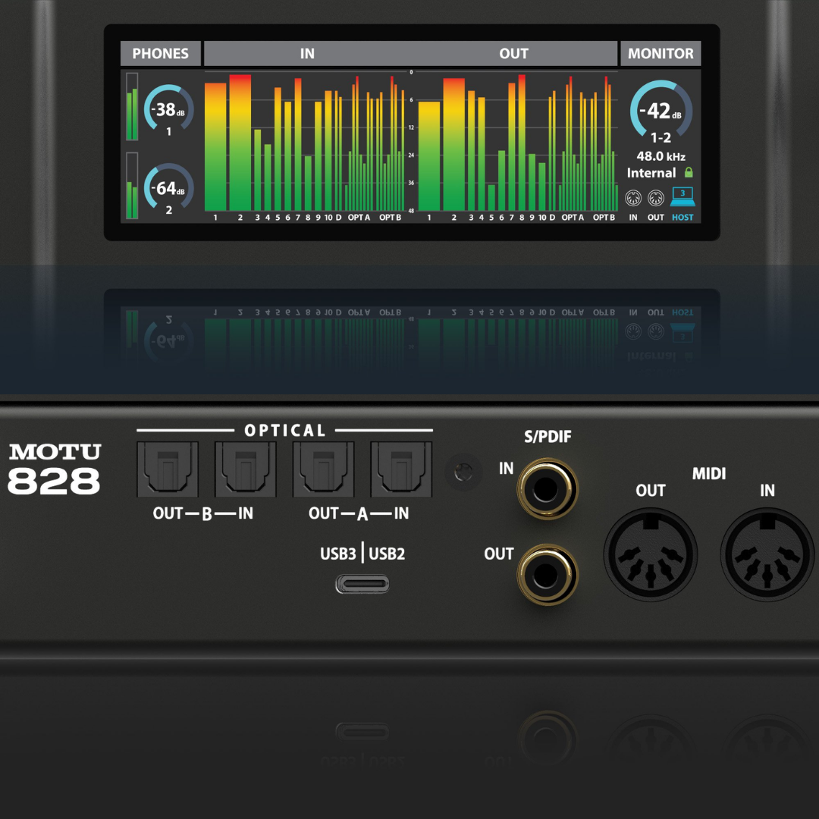Click the MIDI IN 5-pin DIN socket

(767, 554)
